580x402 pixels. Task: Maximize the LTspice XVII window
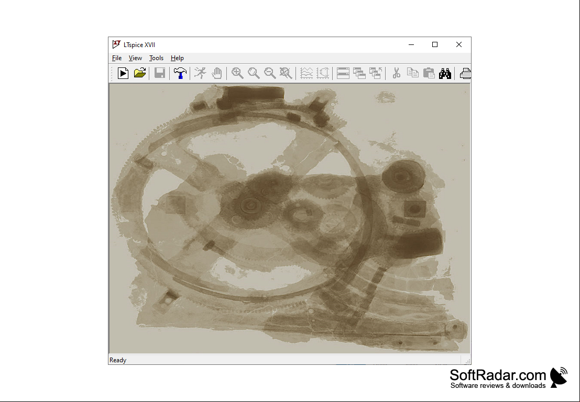pyautogui.click(x=435, y=44)
